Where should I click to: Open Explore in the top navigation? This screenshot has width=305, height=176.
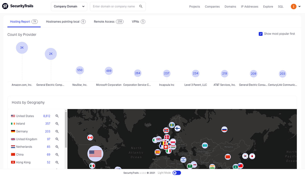point(268,7)
